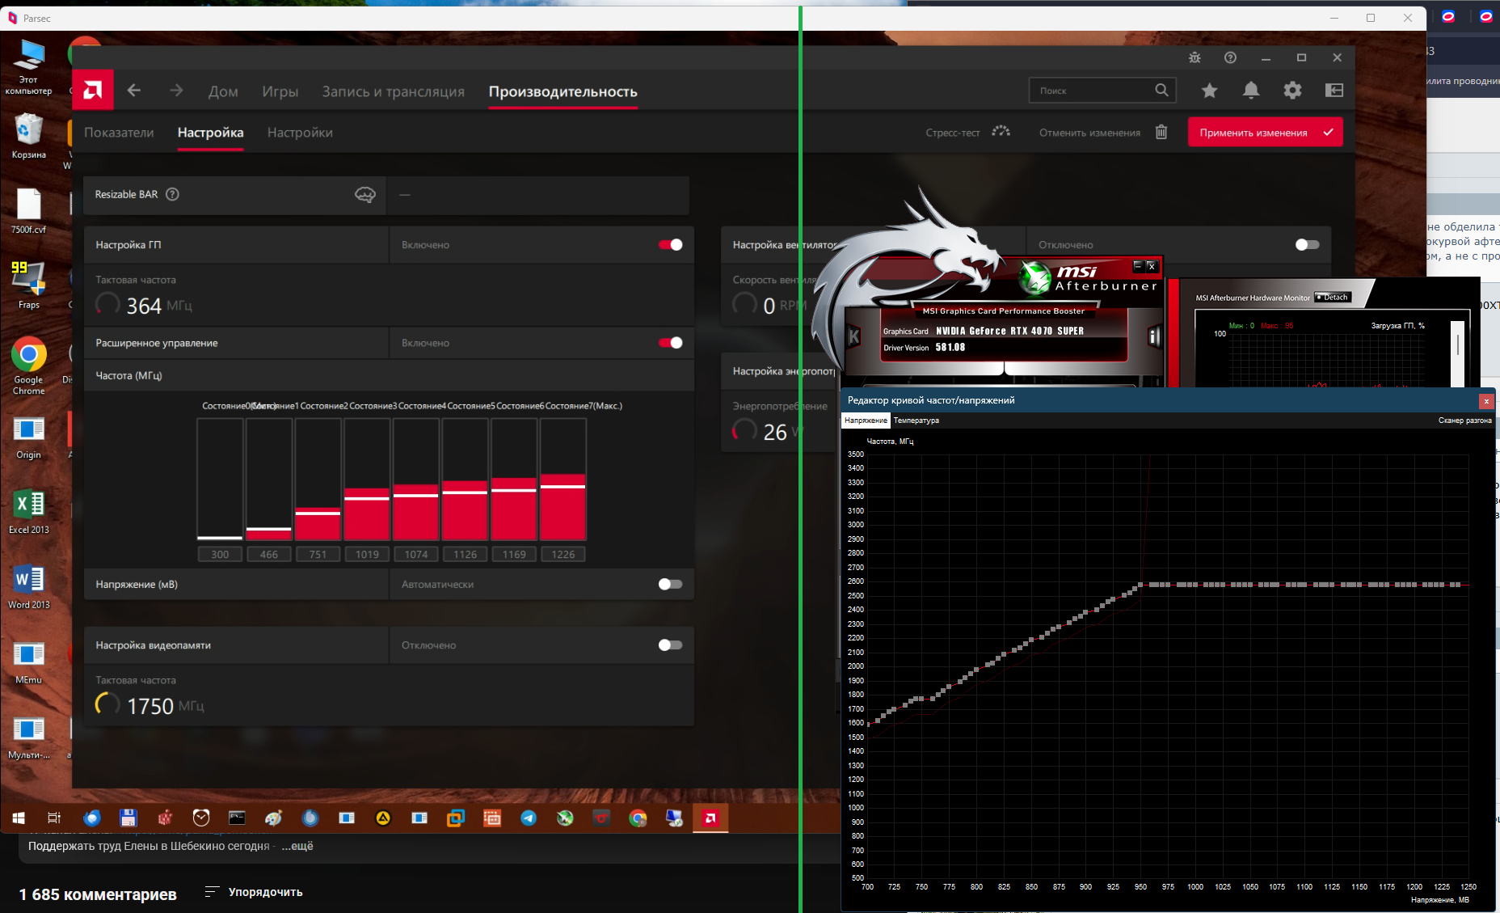Open the info button in MSI Afterburner
The width and height of the screenshot is (1500, 913).
(x=1155, y=336)
